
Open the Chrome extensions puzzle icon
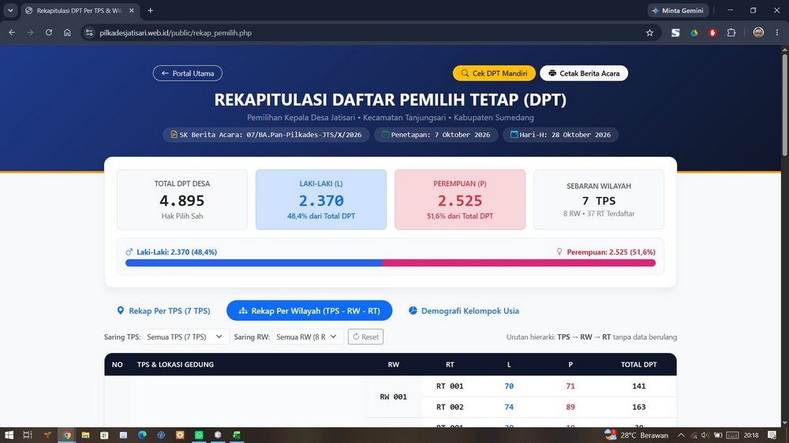point(731,32)
